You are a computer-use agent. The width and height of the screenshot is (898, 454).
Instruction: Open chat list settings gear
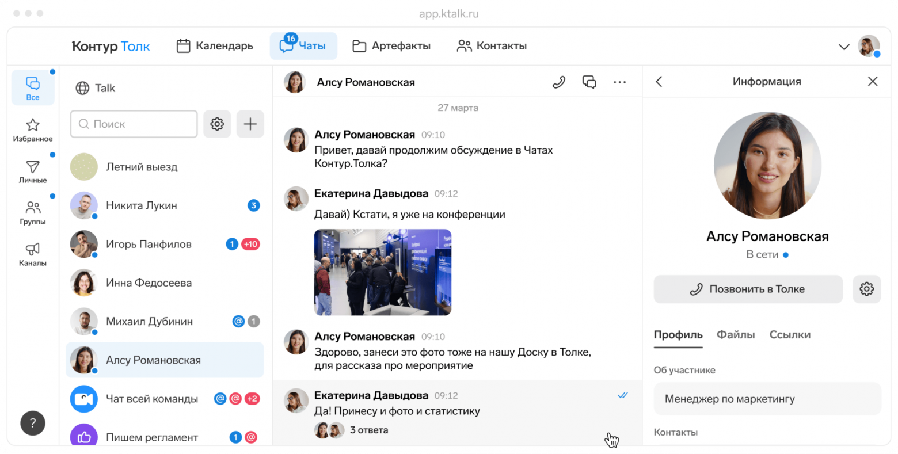[217, 124]
